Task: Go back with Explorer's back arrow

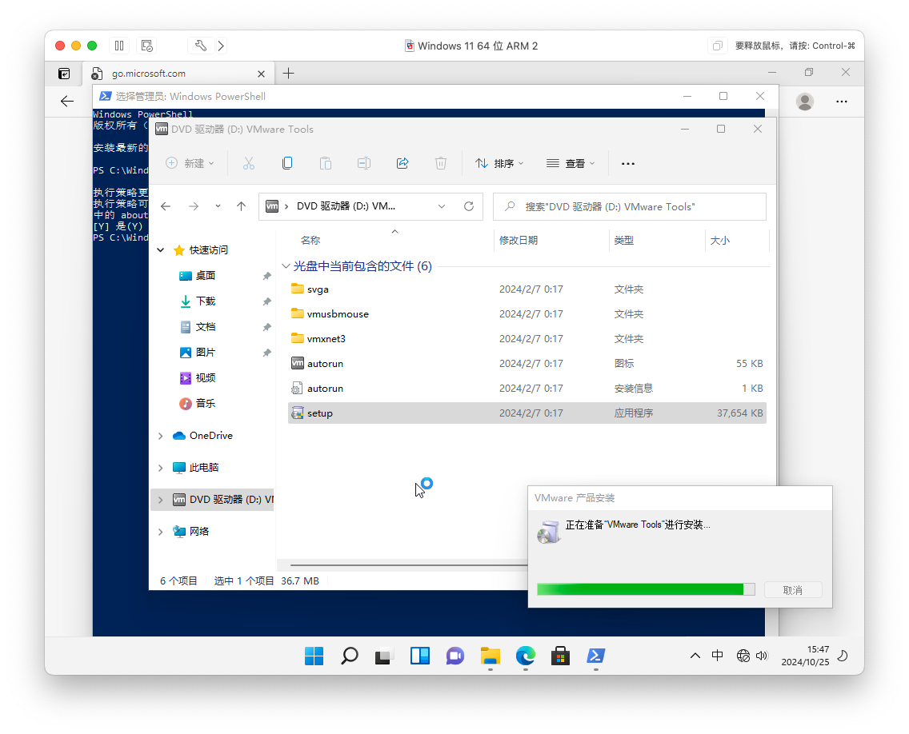Action: pos(166,206)
